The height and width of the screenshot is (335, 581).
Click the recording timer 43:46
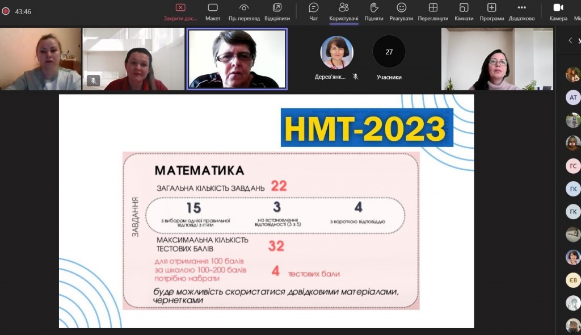coord(23,12)
